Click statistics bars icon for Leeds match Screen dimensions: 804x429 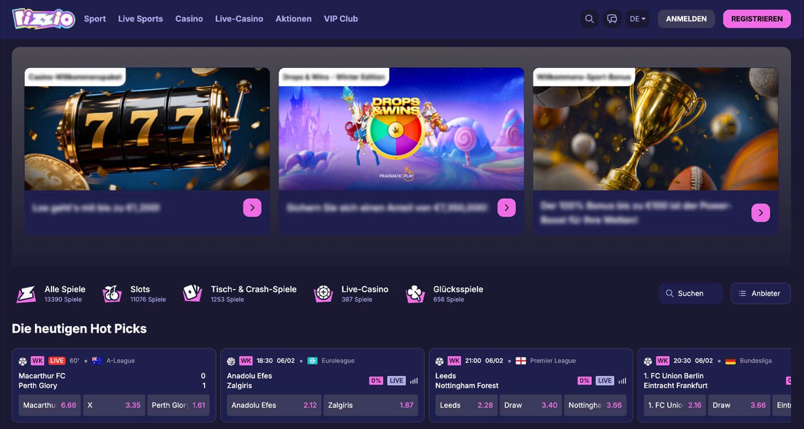click(622, 380)
